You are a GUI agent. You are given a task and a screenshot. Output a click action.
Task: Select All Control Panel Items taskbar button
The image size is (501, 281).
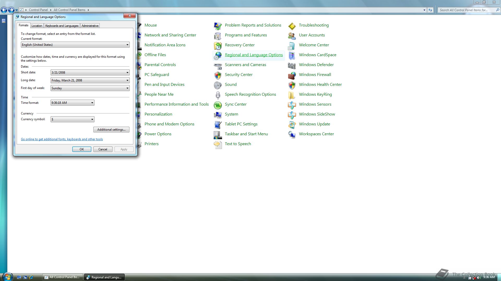click(62, 277)
